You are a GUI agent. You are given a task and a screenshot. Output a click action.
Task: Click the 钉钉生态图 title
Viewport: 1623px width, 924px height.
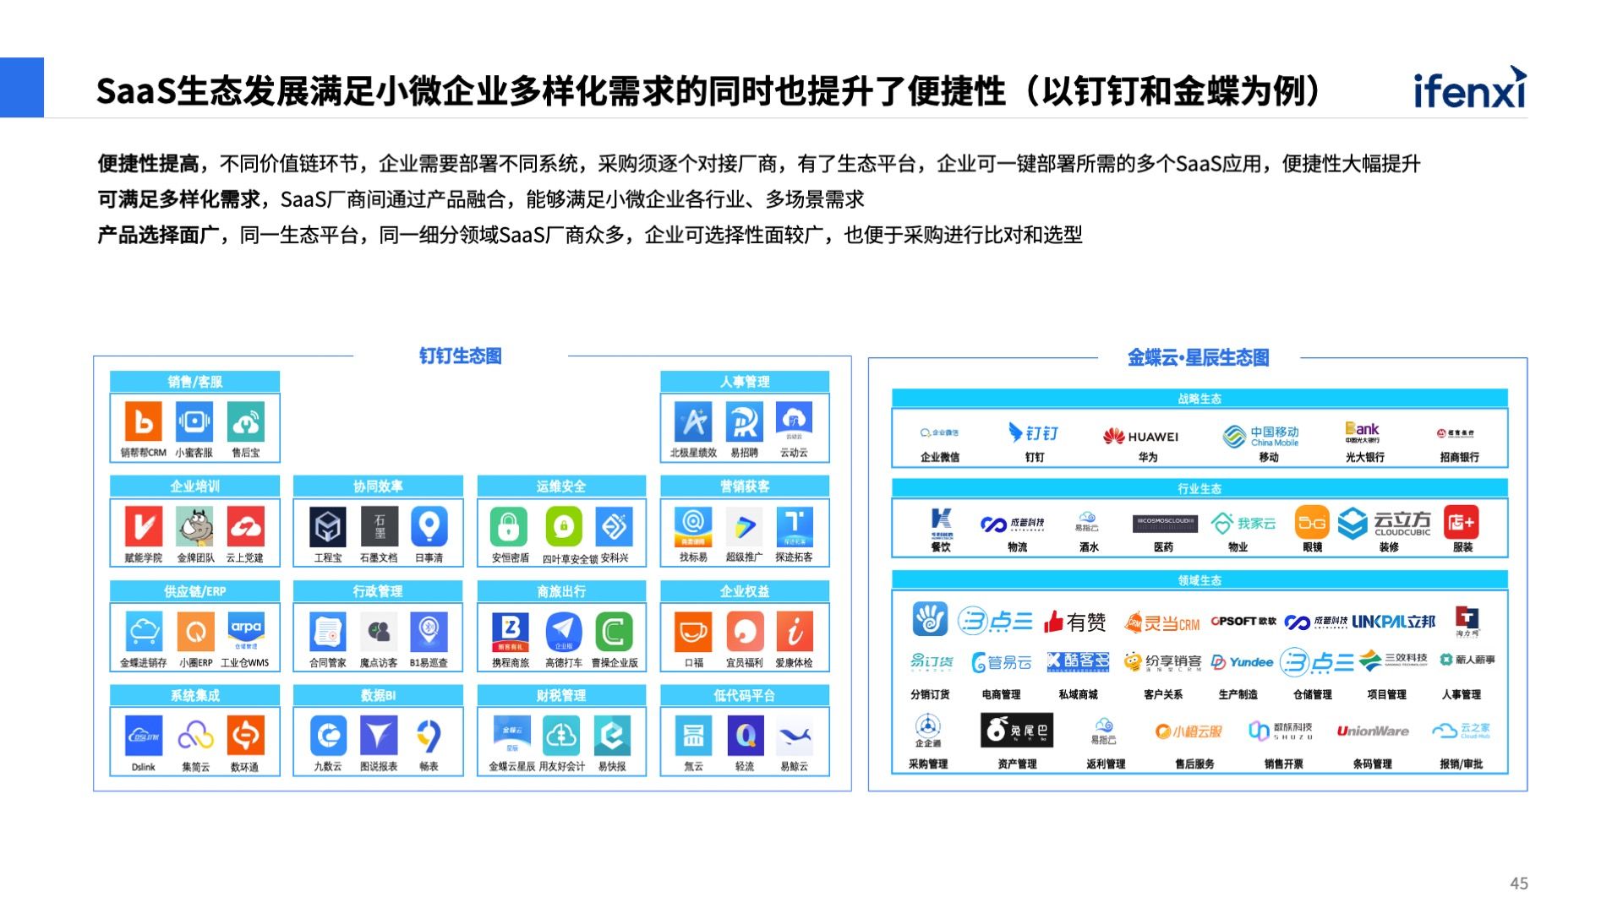(x=461, y=356)
